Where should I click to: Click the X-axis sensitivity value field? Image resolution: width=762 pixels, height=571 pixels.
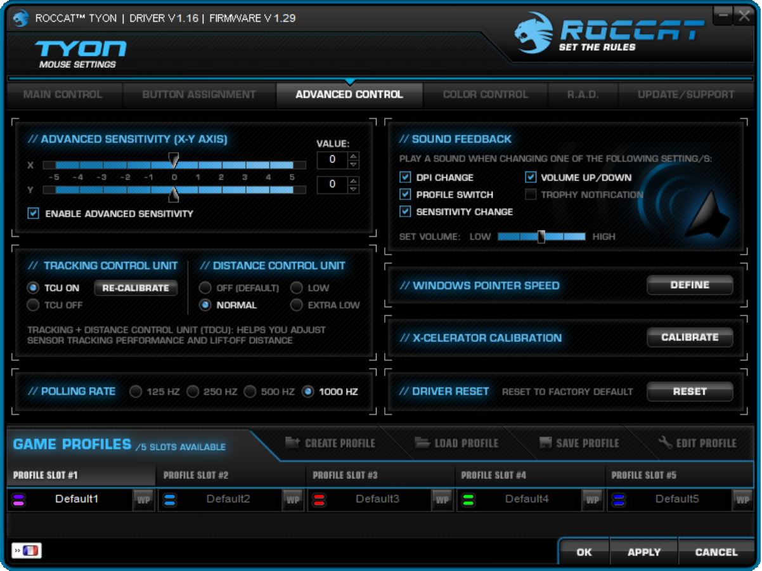click(x=332, y=160)
